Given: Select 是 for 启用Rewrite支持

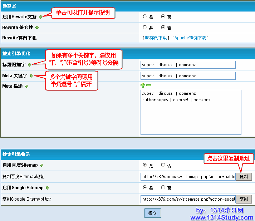Looking at the screenshot, I should (144, 16).
